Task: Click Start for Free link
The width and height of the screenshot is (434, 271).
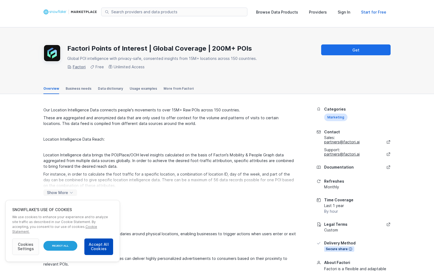Action: 374,12
